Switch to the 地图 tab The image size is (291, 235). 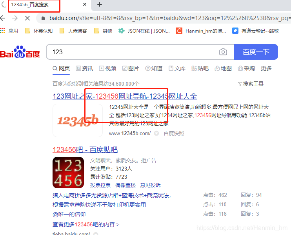223,68
